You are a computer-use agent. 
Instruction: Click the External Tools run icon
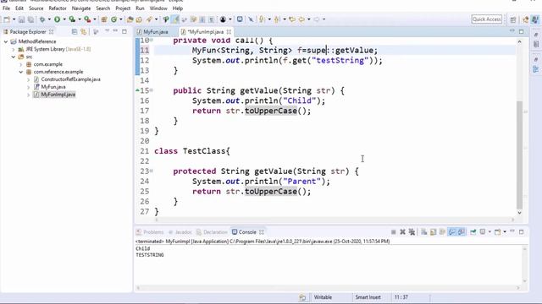click(87, 19)
